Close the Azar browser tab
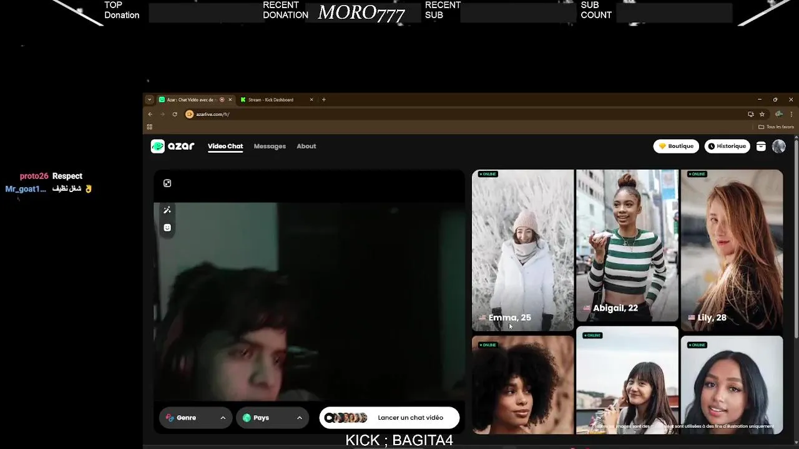Screen dimensions: 799x449 coord(230,100)
